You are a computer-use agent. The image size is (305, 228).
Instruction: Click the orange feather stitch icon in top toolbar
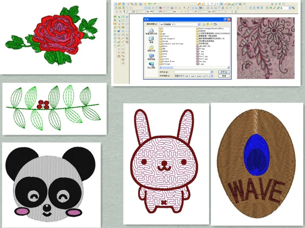(199, 4)
